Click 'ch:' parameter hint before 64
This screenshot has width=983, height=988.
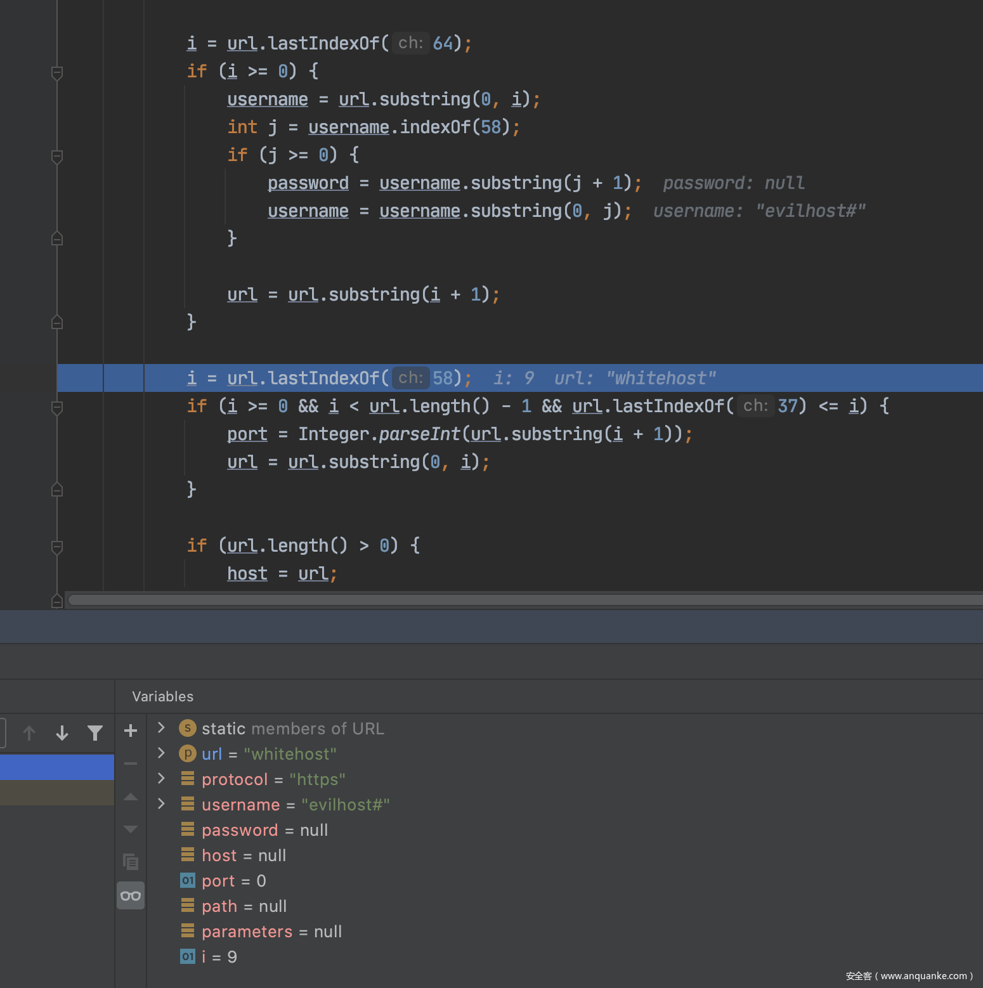pos(410,42)
